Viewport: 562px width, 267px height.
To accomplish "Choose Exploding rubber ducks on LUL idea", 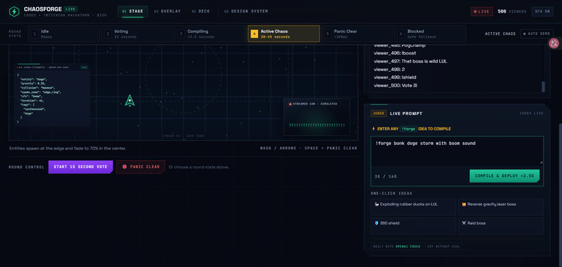I will coord(413,207).
